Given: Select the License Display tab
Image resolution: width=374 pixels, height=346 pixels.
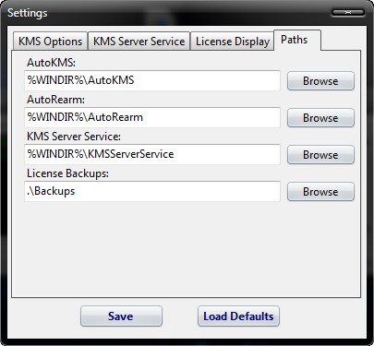Looking at the screenshot, I should (x=232, y=41).
